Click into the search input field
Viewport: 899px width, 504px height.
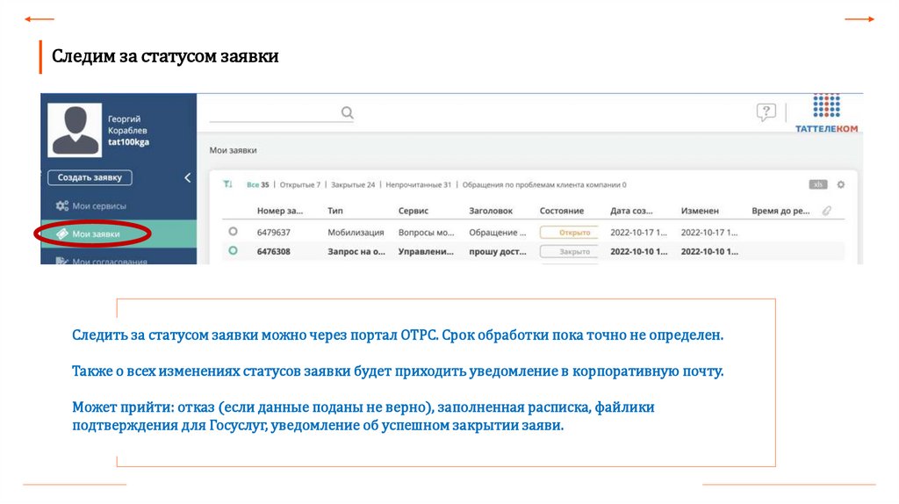point(272,112)
